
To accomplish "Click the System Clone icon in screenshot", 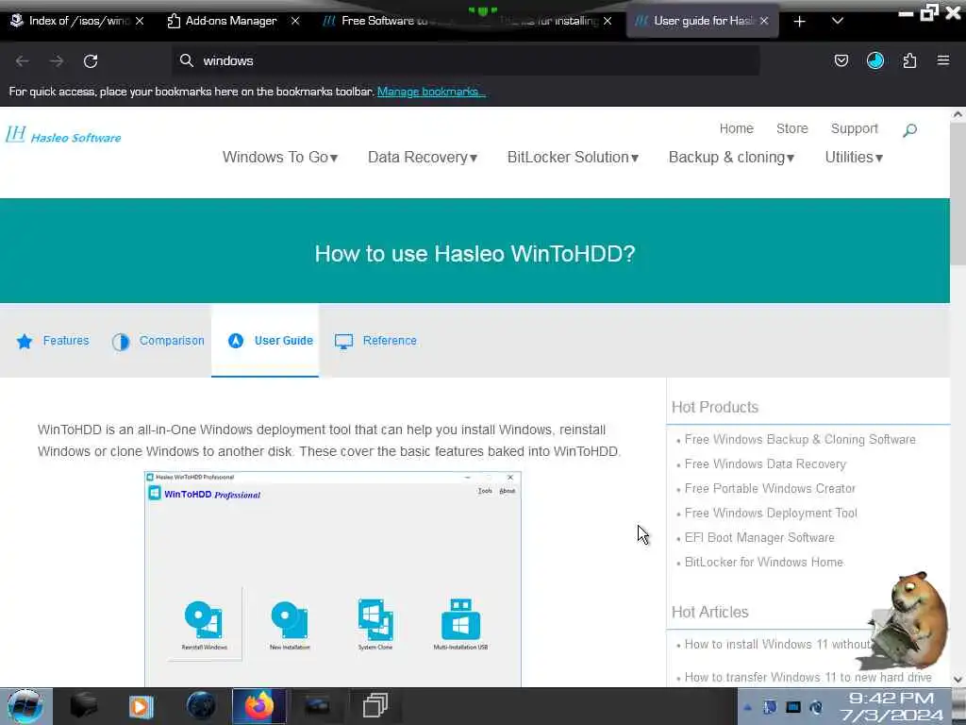I will point(375,620).
